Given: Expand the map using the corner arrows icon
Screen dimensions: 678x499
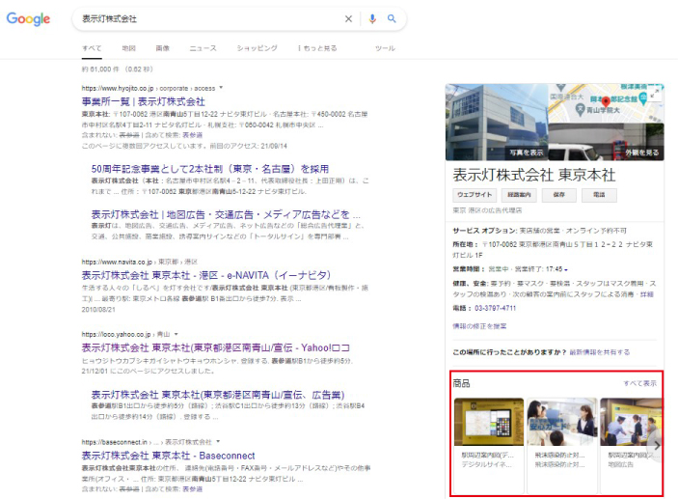Looking at the screenshot, I should point(655,93).
